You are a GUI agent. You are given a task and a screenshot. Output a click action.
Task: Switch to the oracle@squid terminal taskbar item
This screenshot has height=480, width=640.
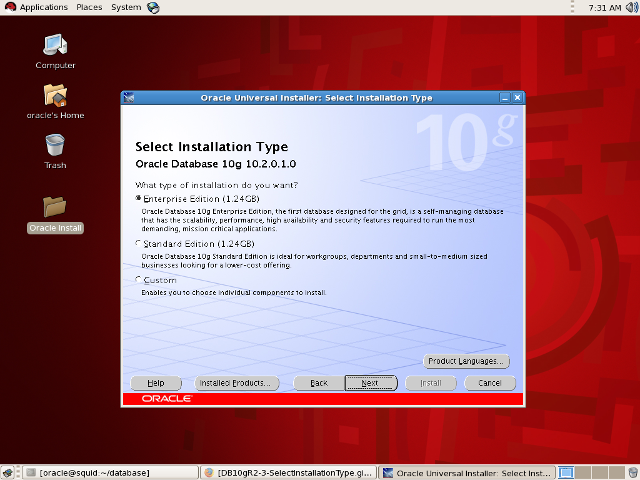(110, 472)
